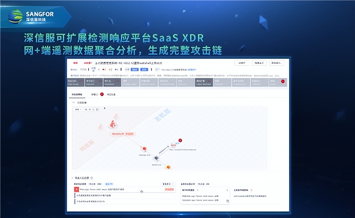
Task: Expand the arrow on the analysis result card
Action: click(227, 190)
